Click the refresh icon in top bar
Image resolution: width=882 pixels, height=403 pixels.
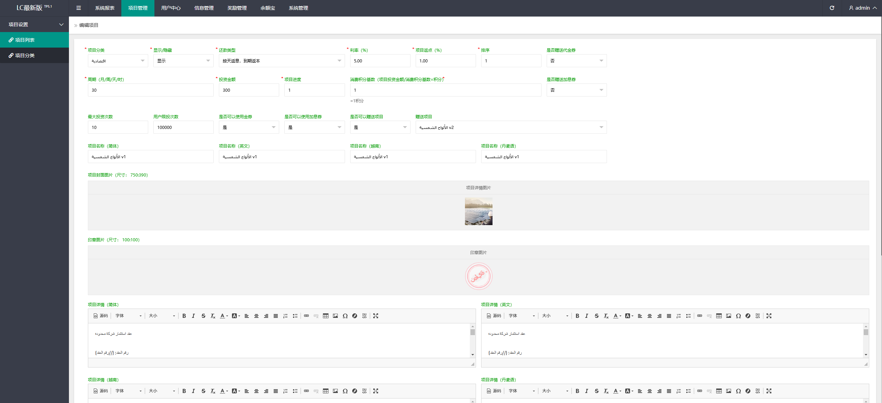832,8
